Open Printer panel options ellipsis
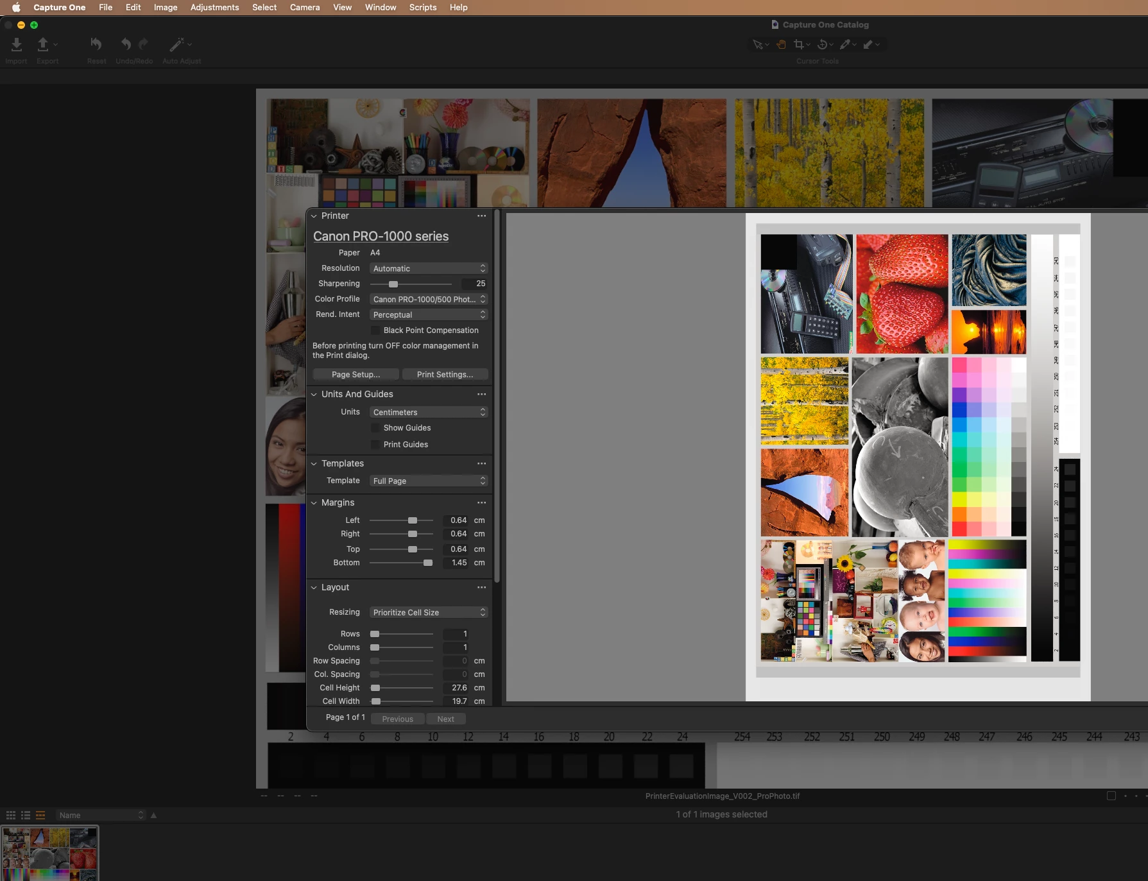 tap(482, 216)
